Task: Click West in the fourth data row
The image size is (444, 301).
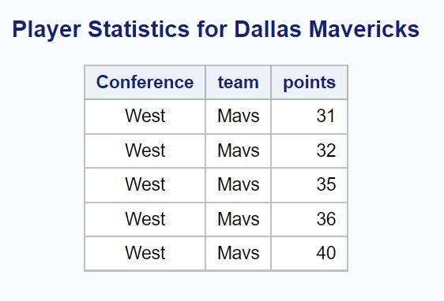Action: tap(145, 219)
